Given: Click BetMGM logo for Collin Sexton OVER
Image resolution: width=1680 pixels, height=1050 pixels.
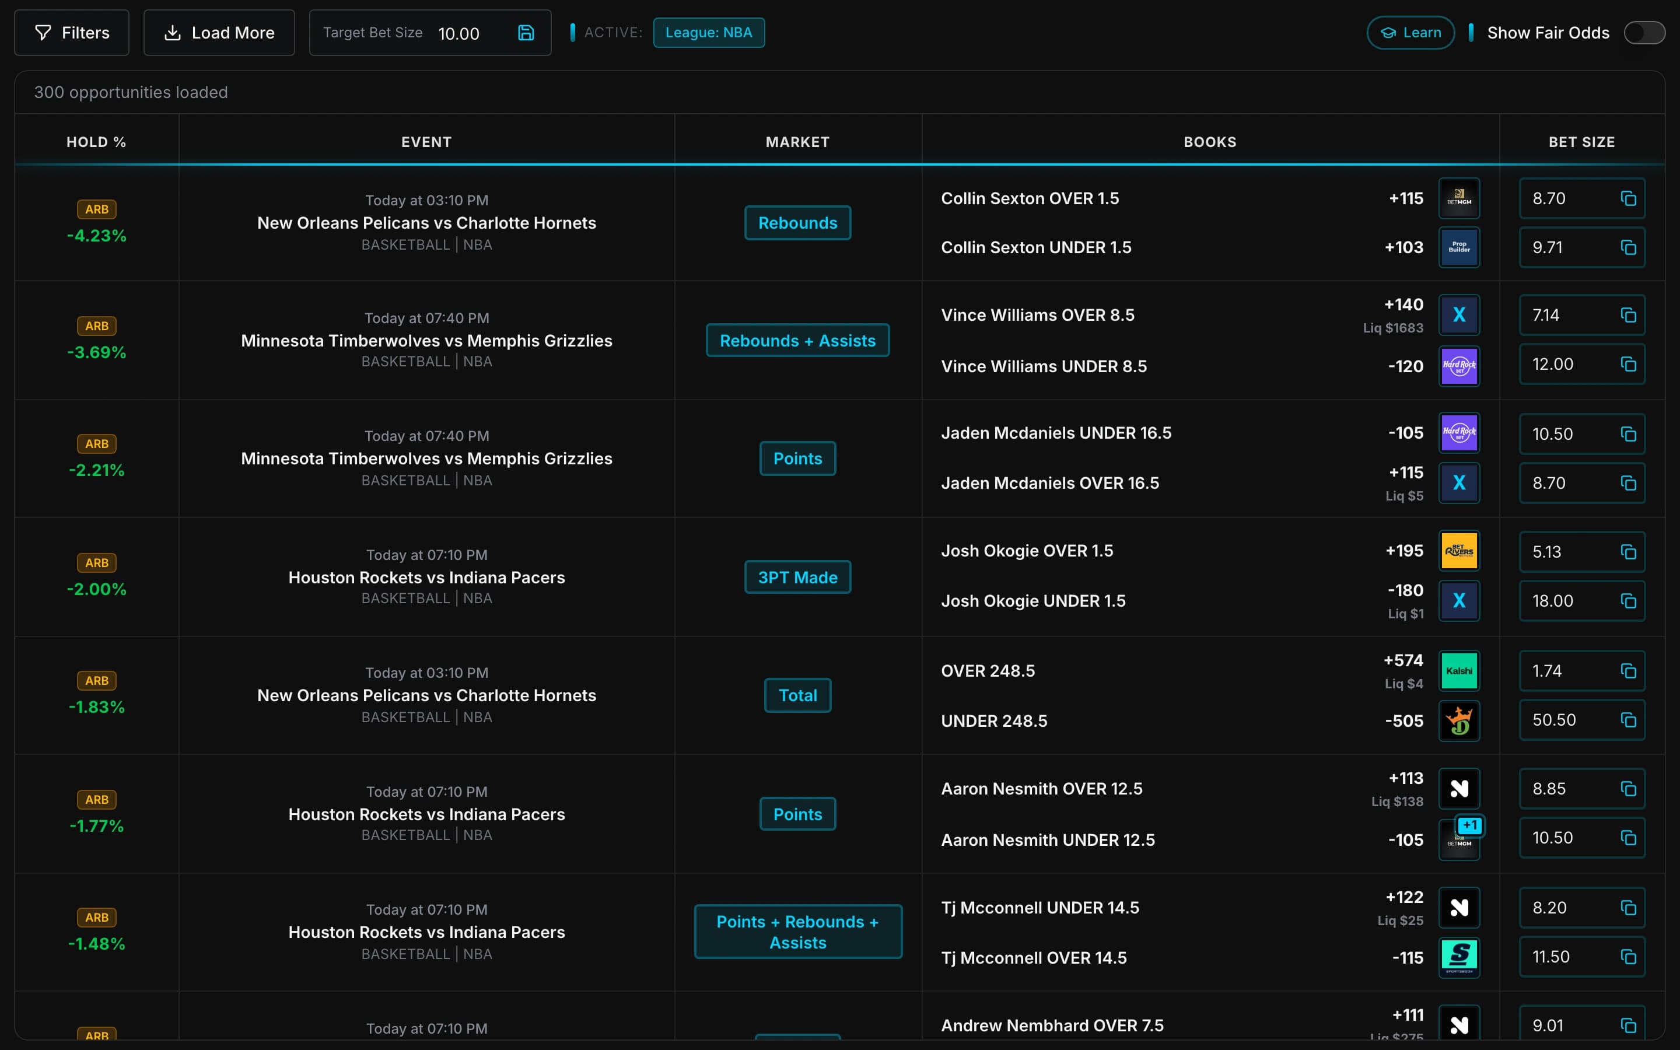Looking at the screenshot, I should pos(1458,198).
